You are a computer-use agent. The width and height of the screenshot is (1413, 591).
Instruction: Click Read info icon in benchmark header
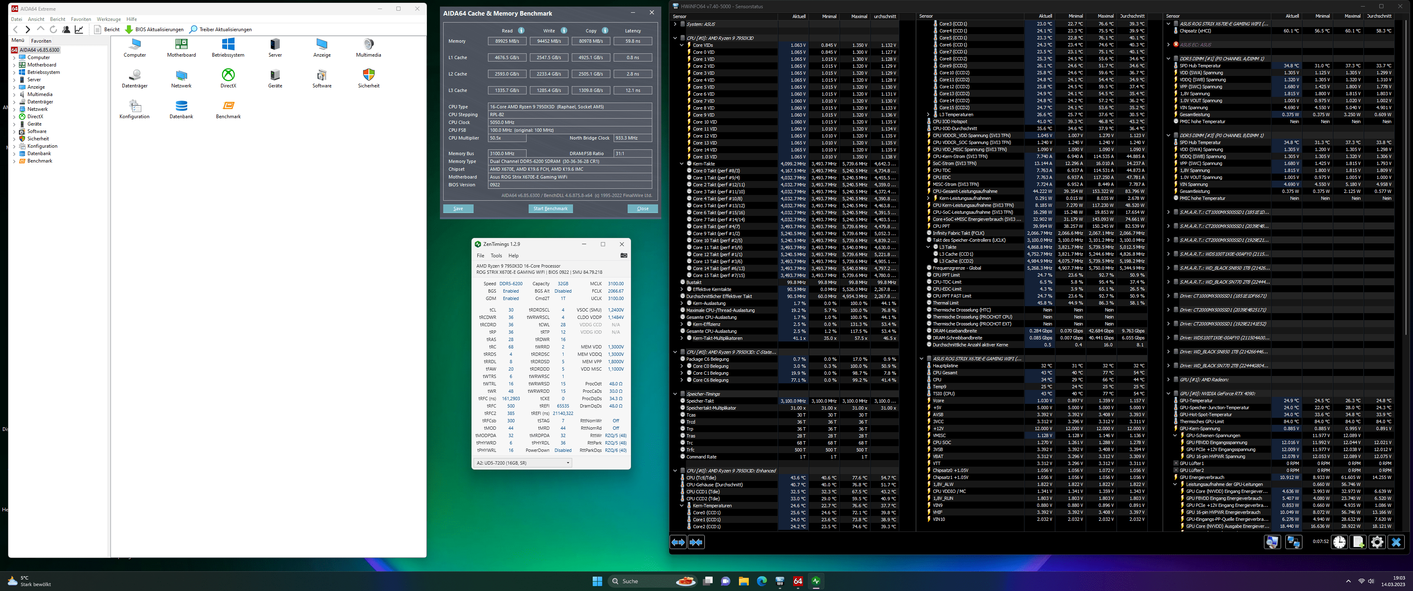(521, 31)
